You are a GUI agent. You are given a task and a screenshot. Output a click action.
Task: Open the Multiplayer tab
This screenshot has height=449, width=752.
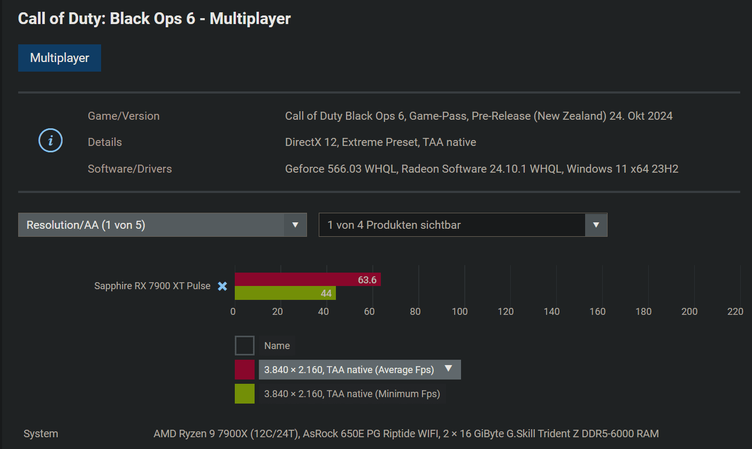(x=59, y=58)
